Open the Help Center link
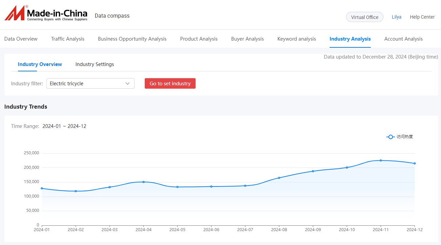The image size is (441, 245). click(x=422, y=17)
